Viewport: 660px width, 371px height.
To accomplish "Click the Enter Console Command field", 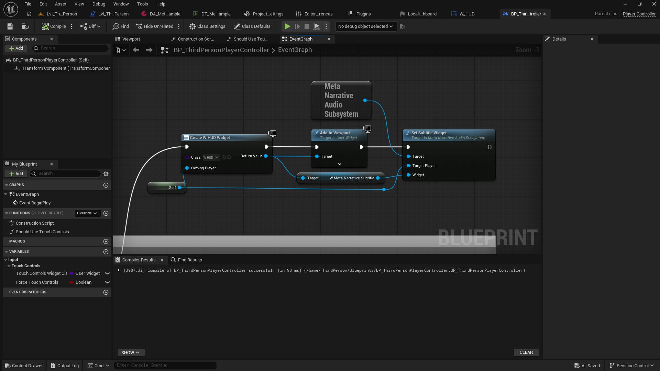I will point(165,365).
